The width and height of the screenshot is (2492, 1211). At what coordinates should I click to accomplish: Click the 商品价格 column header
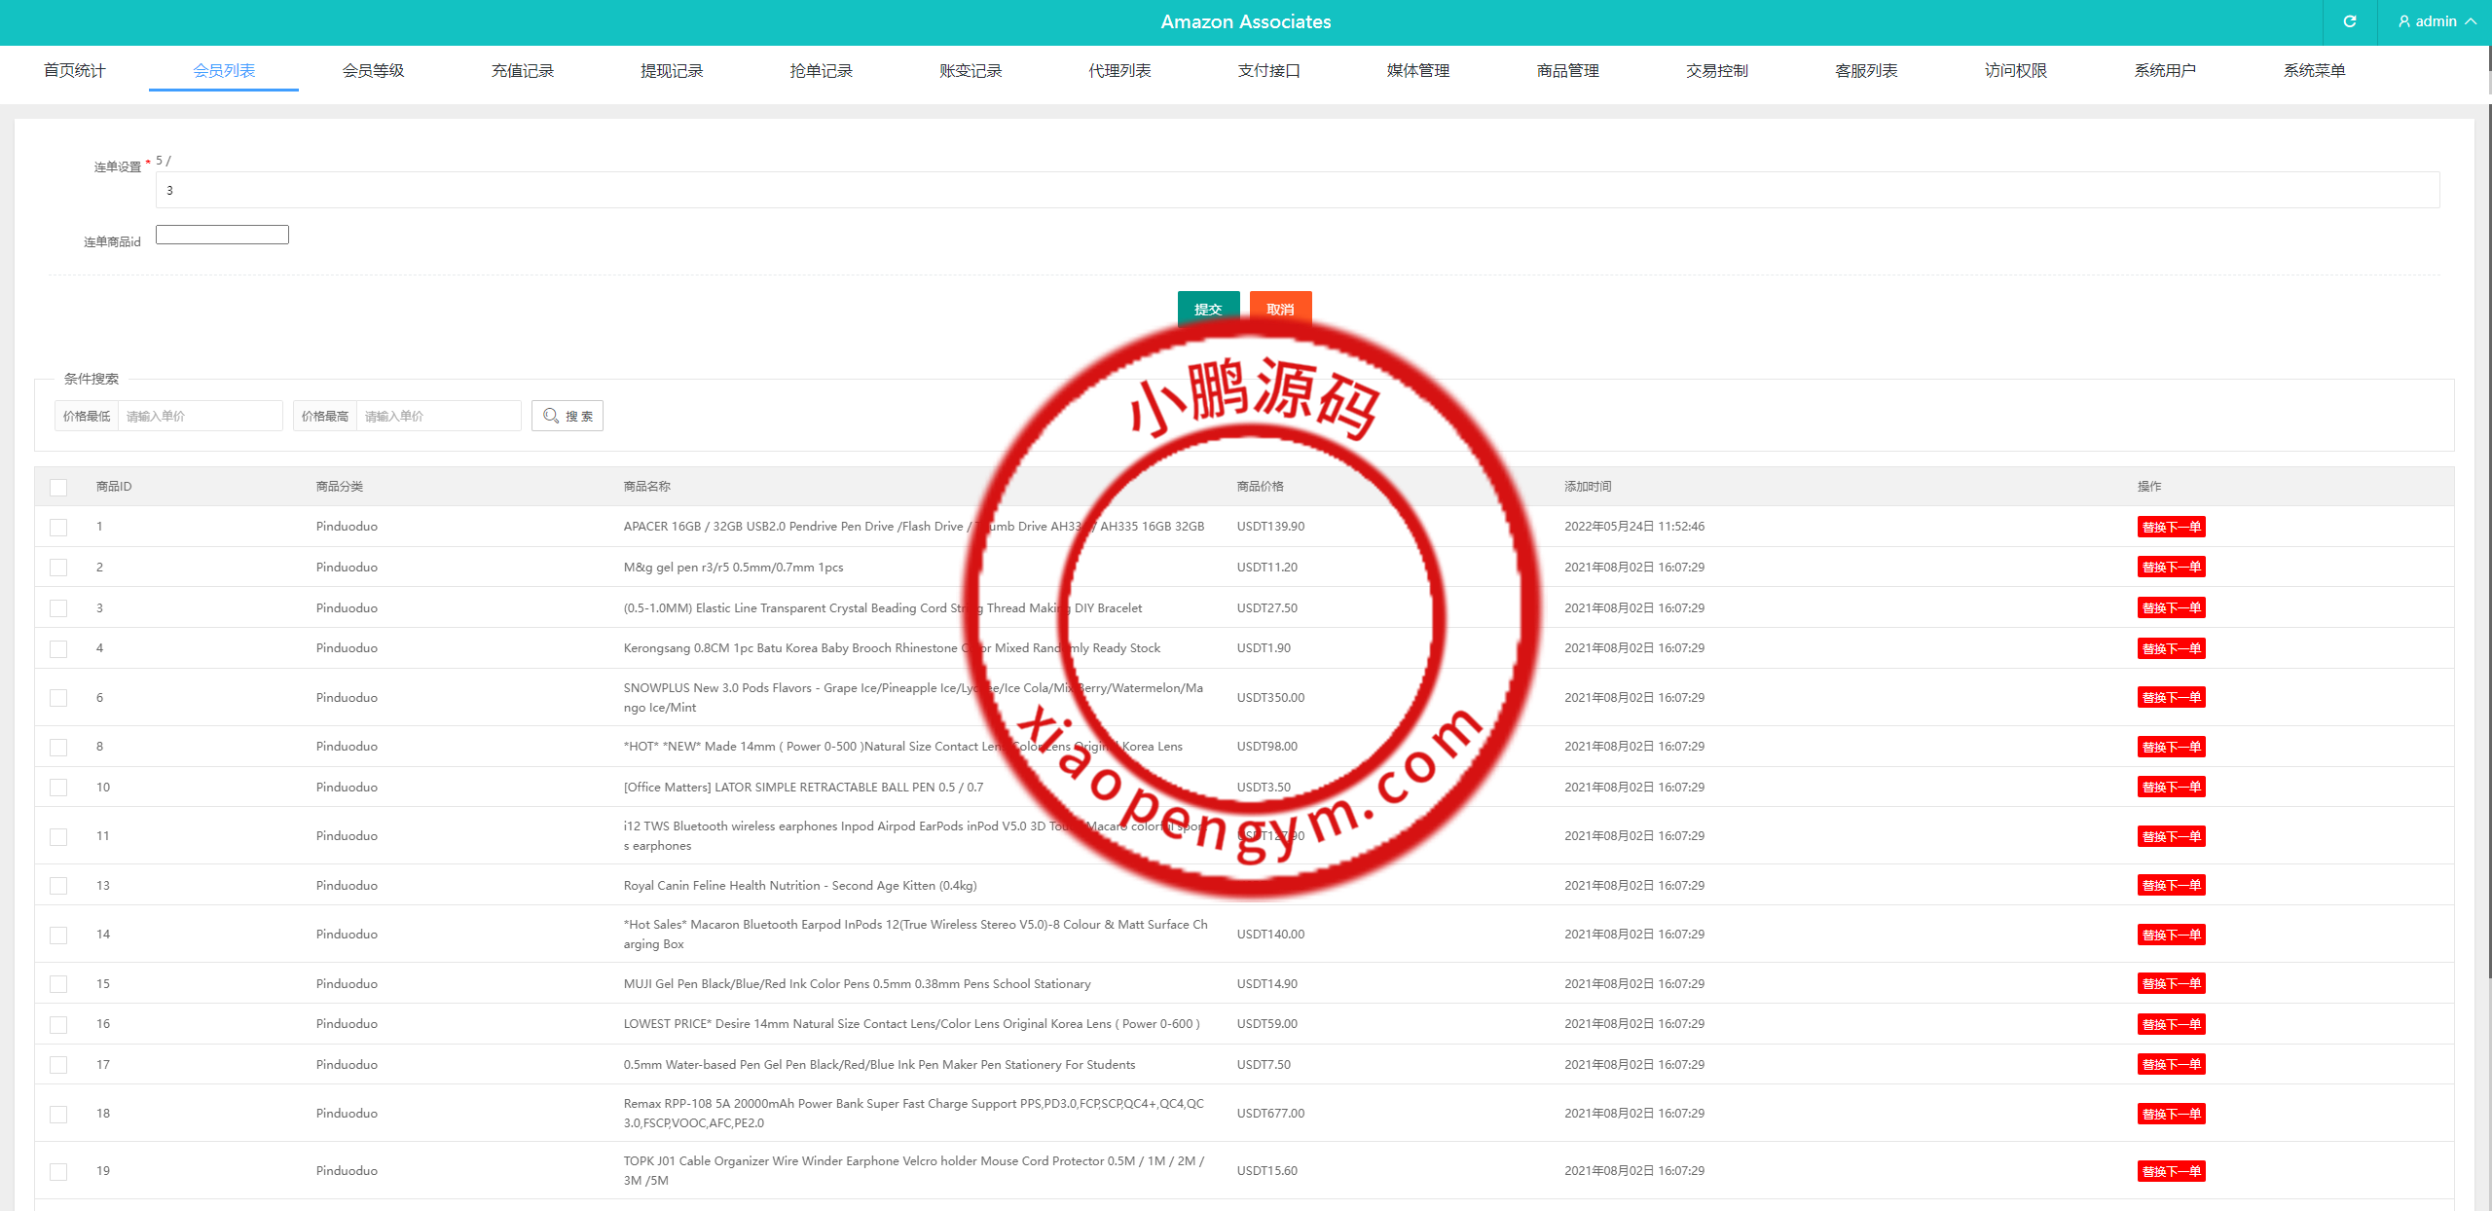coord(1261,486)
